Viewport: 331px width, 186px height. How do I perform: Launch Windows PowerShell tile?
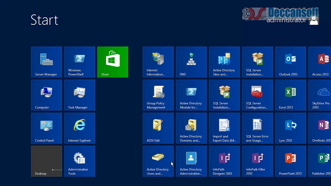80,62
